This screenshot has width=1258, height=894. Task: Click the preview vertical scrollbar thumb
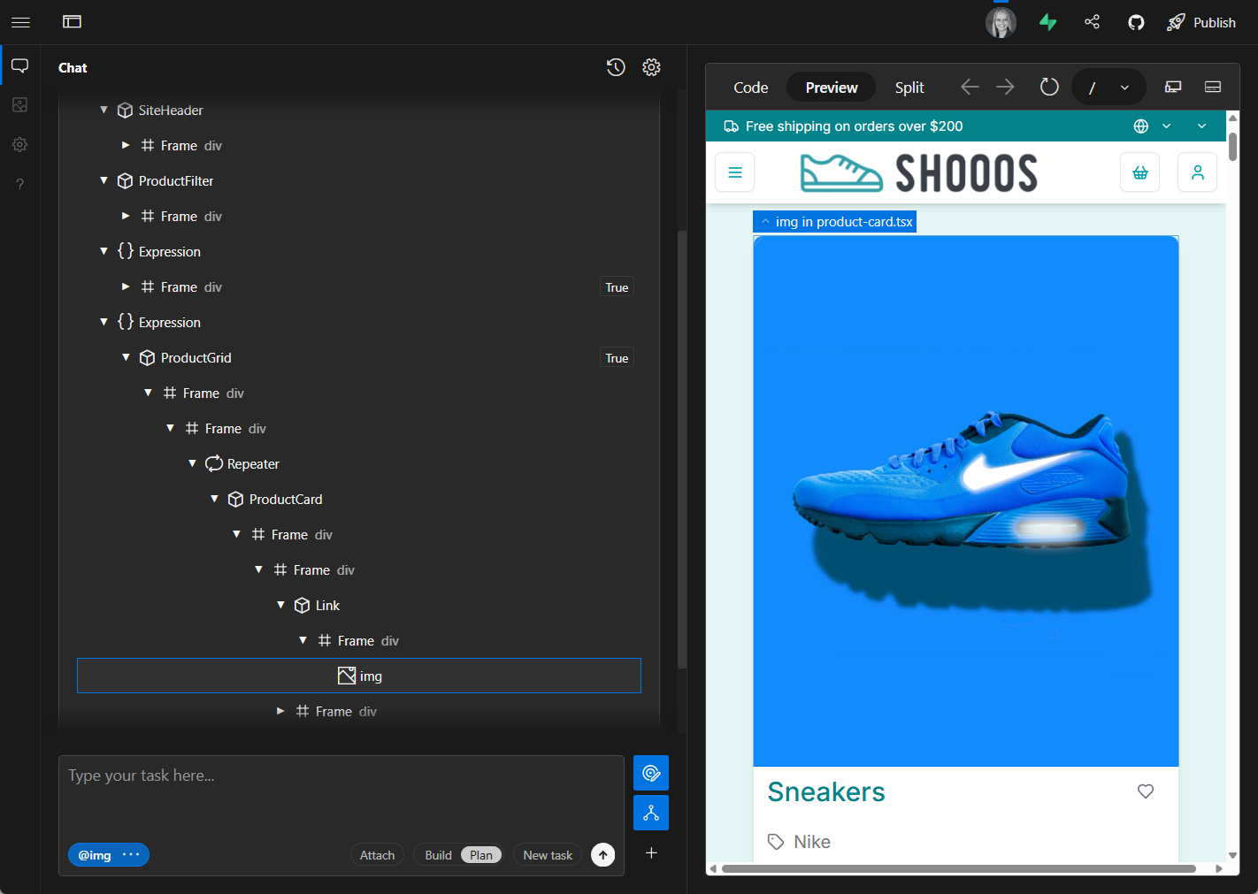tap(1232, 147)
